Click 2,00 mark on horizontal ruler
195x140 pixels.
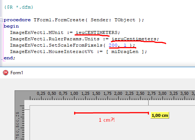pos(118,94)
